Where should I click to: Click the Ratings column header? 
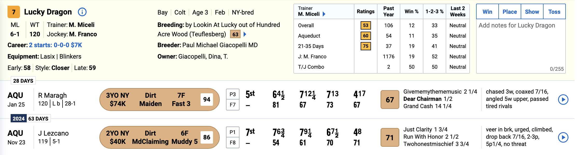pos(366,11)
